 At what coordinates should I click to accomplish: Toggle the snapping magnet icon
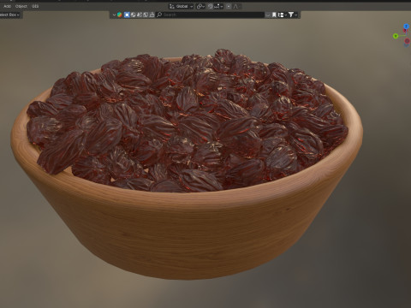211,6
